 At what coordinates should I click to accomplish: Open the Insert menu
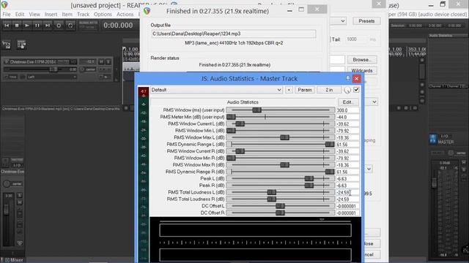point(51,15)
